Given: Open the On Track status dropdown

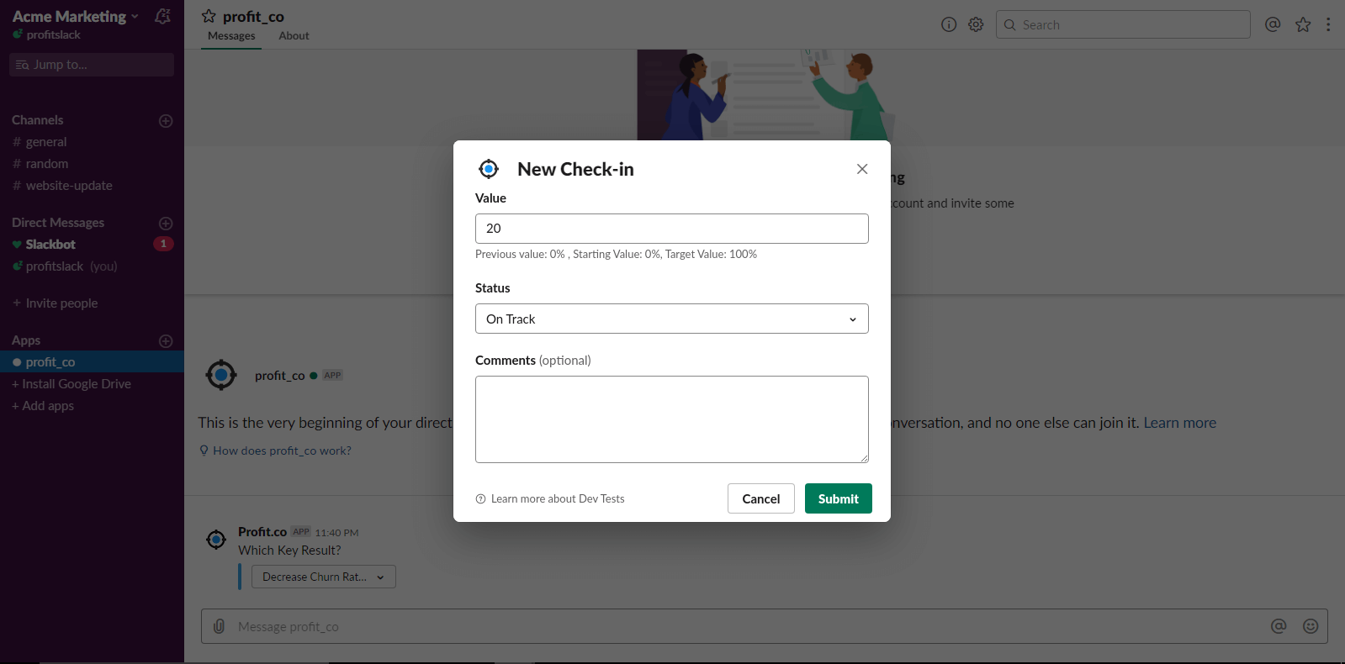Looking at the screenshot, I should 671,319.
